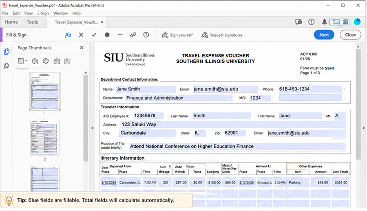This screenshot has width=367, height=211.
Task: Open thumbnail options dropdown
Action: click(22, 61)
